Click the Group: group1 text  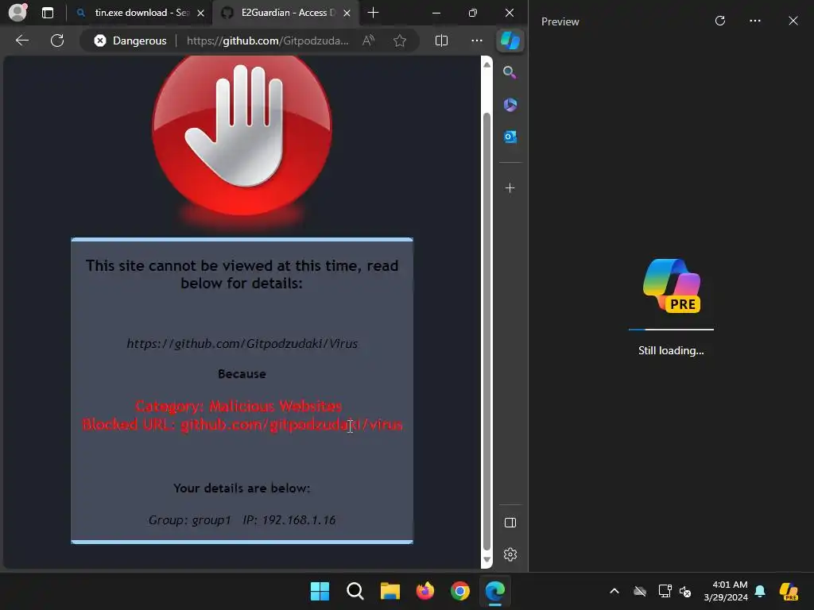click(189, 519)
